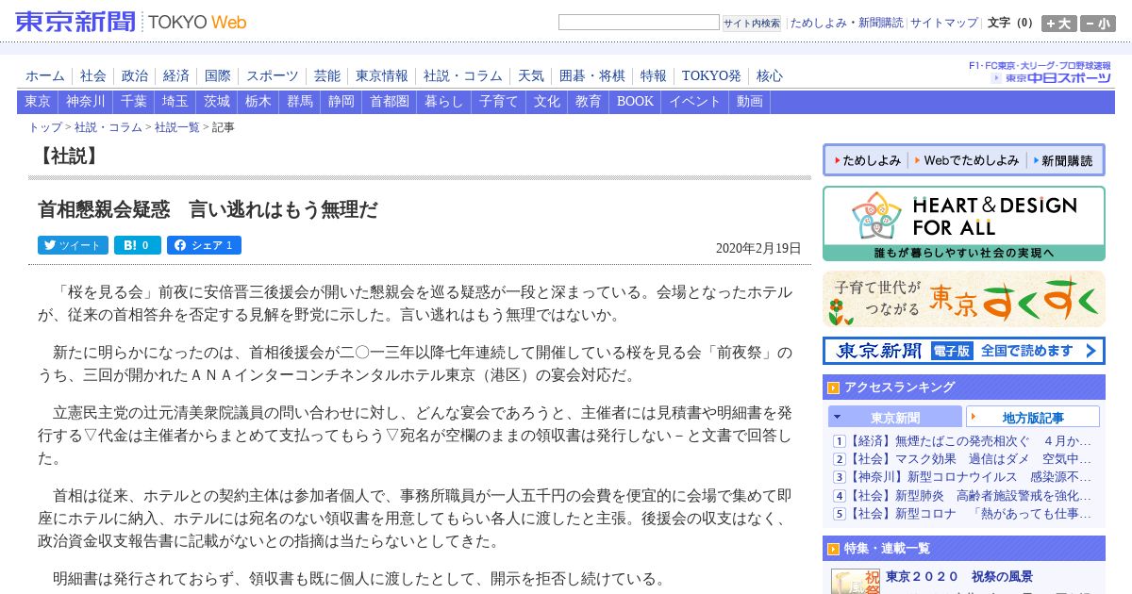Viewport: 1132px width, 594px height.
Task: Select 埼玉 in regional bar
Action: coord(175,102)
